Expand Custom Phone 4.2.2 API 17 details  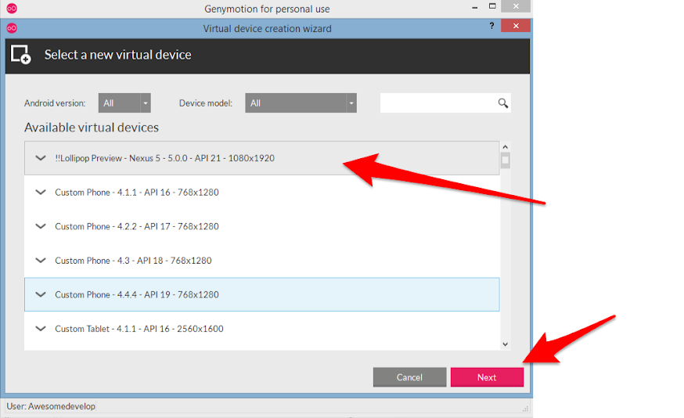tap(41, 226)
